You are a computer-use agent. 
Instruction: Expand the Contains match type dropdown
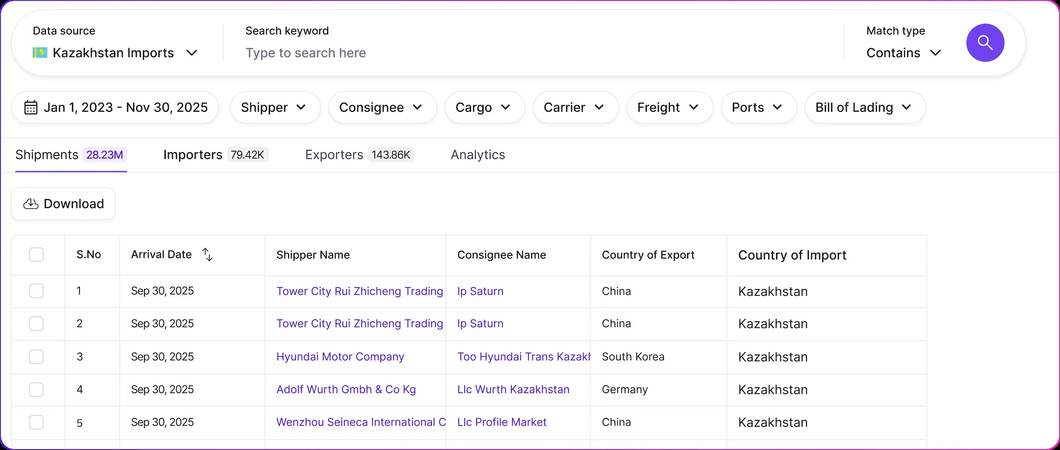pyautogui.click(x=903, y=53)
